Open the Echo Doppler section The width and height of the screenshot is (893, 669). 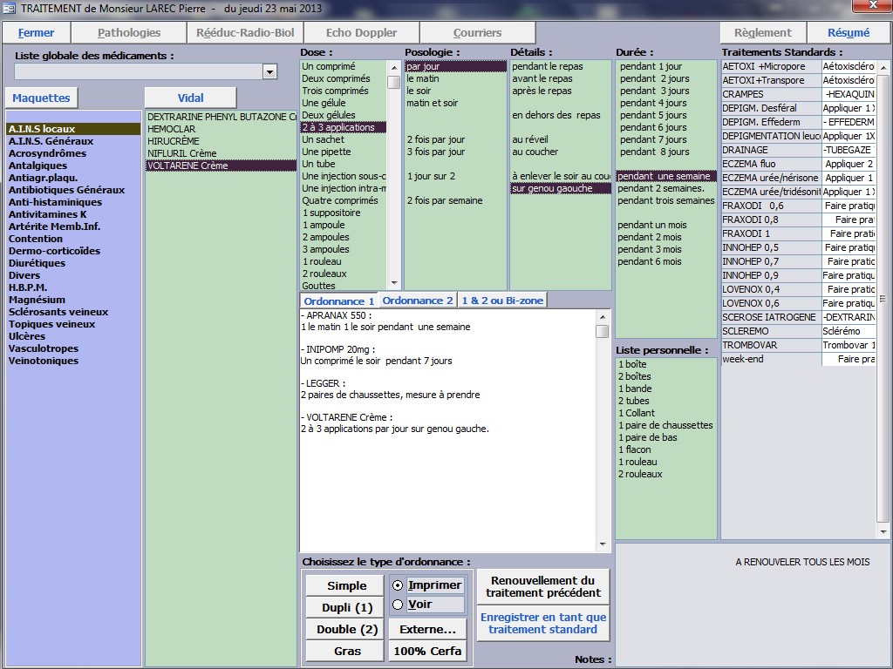pyautogui.click(x=361, y=33)
